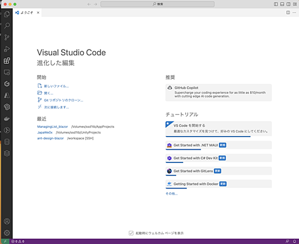Open the Azure icon in activity bar
Screen dimensions: 299x244
pos(7,95)
